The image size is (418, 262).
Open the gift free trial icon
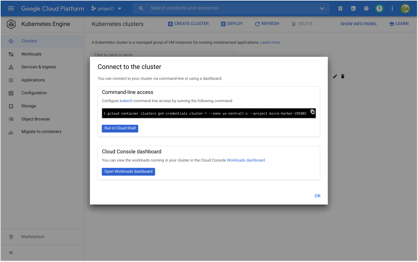coord(340,9)
